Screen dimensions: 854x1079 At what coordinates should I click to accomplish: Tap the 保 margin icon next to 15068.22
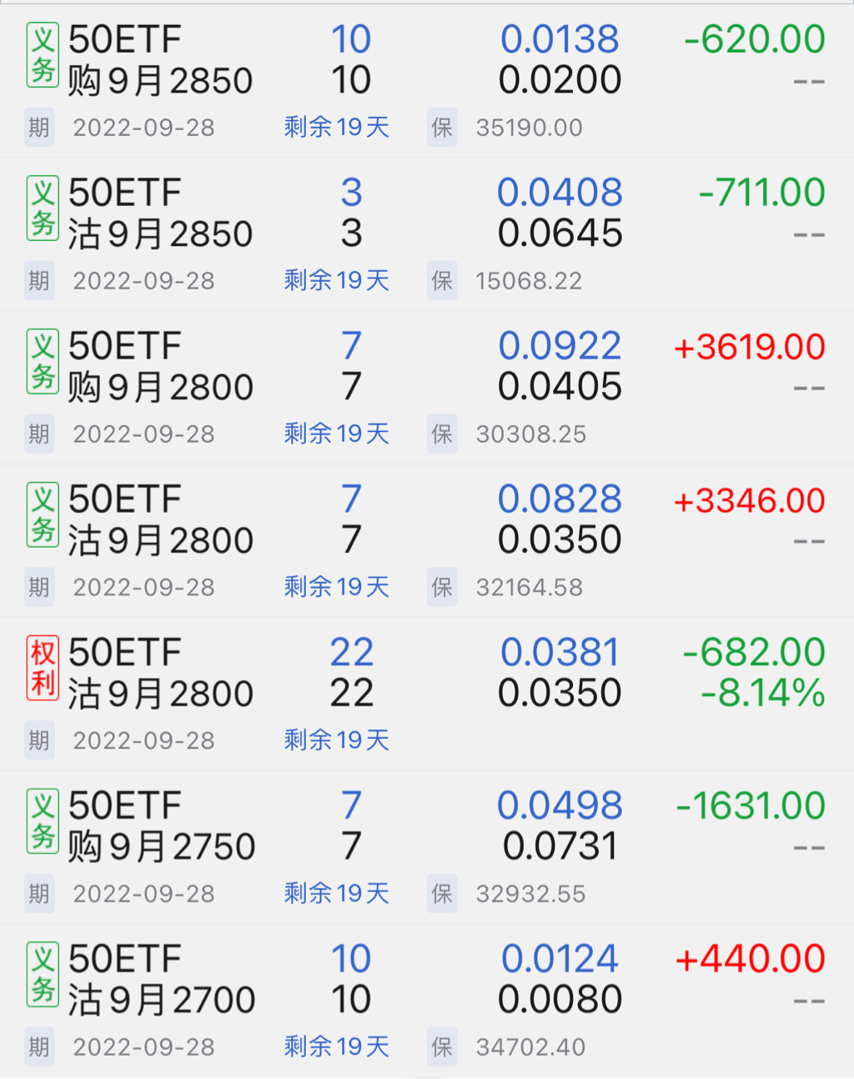442,281
